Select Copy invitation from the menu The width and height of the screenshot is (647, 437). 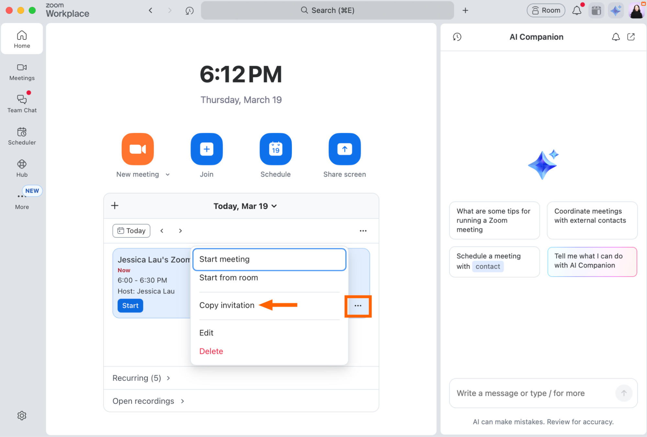(x=227, y=305)
